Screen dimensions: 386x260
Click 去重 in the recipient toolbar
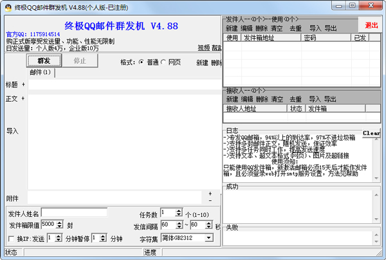(x=296, y=100)
